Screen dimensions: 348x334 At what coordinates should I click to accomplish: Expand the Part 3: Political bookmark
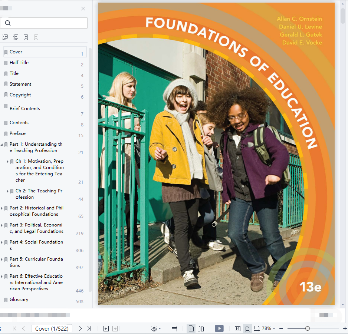(2, 225)
